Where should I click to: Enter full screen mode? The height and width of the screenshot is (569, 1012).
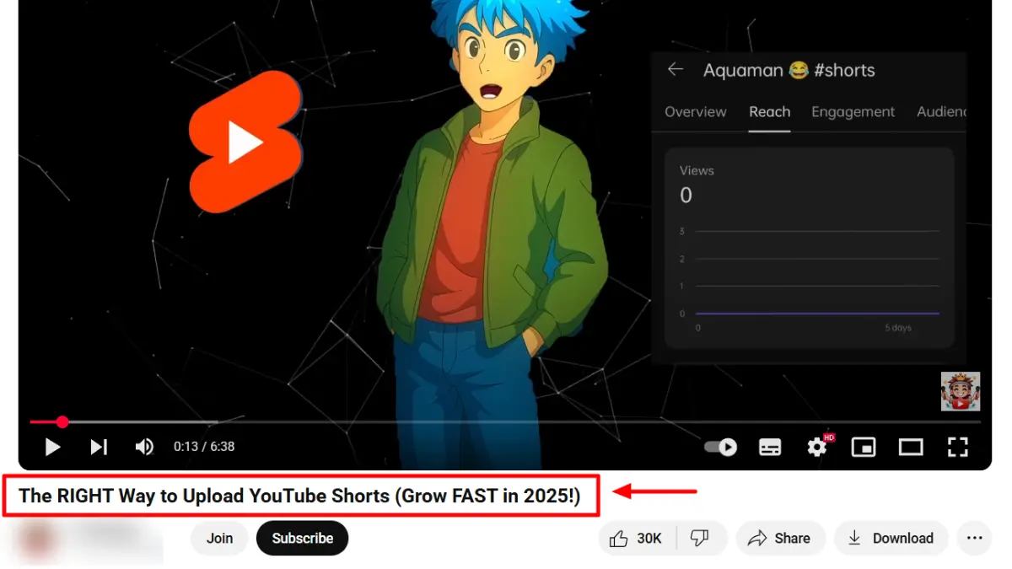957,447
